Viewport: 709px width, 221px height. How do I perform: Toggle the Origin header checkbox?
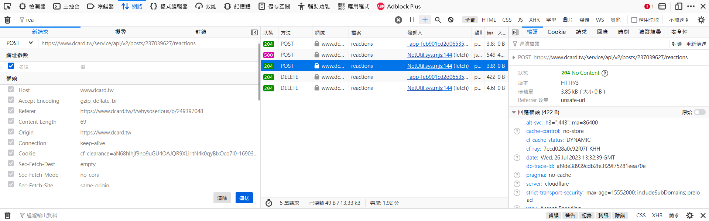pos(11,132)
